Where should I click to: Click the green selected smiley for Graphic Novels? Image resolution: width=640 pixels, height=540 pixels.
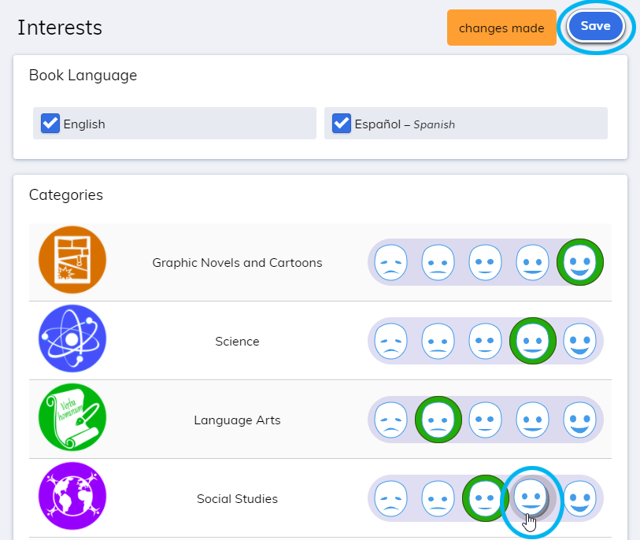coord(580,262)
